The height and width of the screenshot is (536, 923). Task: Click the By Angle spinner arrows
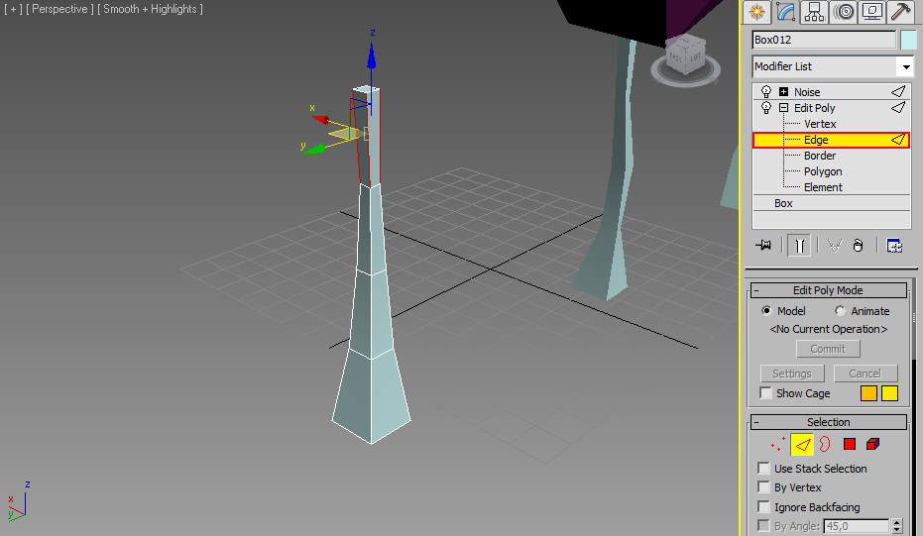(x=896, y=526)
